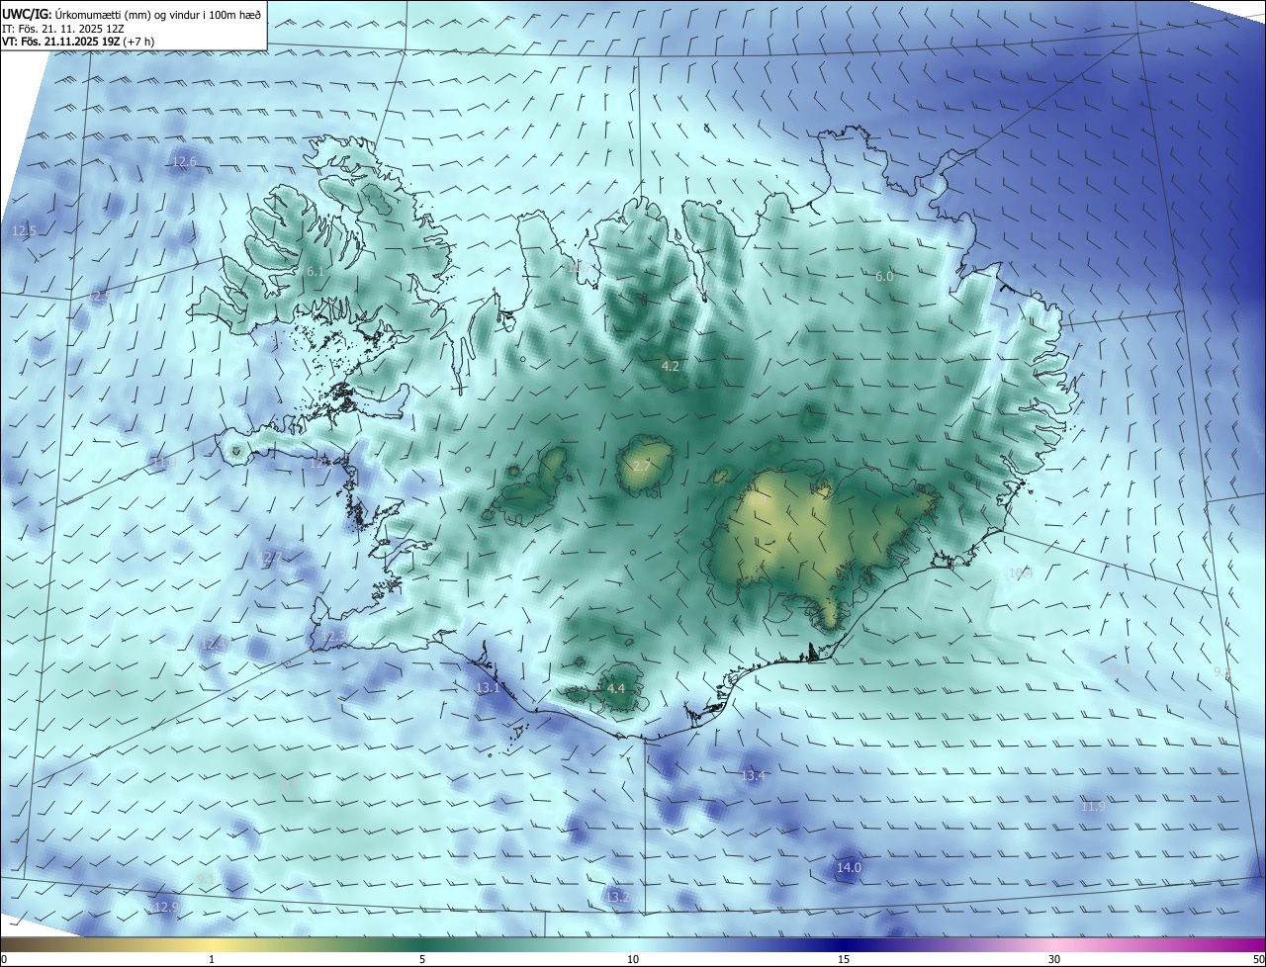The image size is (1266, 967).
Task: Click the title line "UWC/IG: Úrkomumætti (mm) og vindur í 100m hæð"
Action: (x=132, y=14)
